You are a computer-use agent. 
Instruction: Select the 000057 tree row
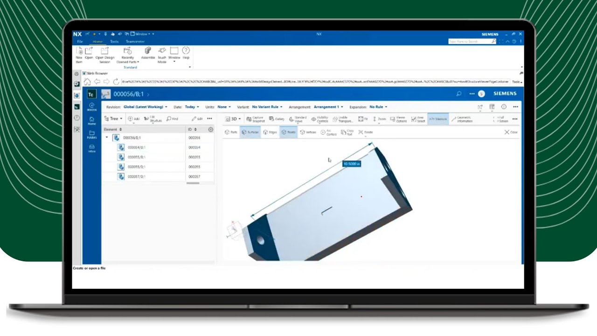click(158, 177)
